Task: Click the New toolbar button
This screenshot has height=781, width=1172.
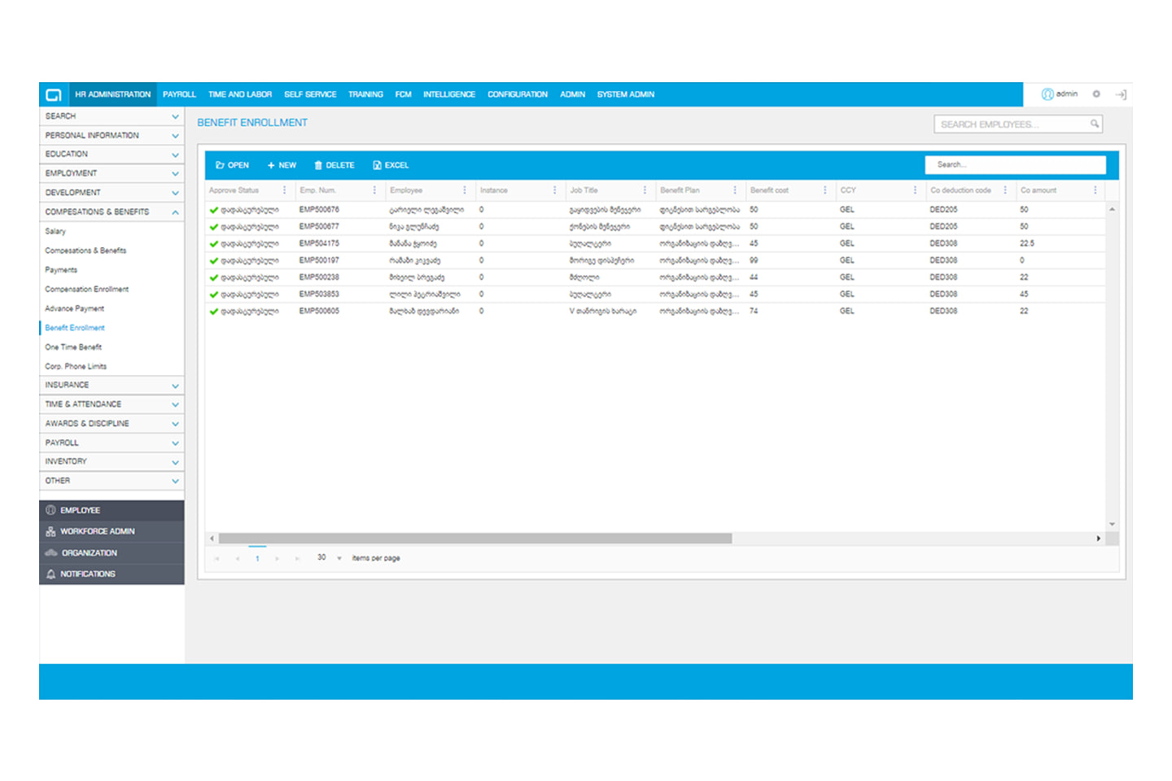Action: click(282, 165)
